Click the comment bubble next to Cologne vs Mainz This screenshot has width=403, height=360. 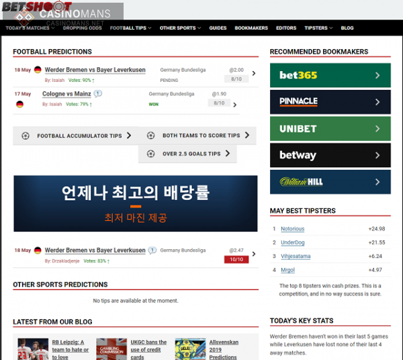tap(97, 93)
